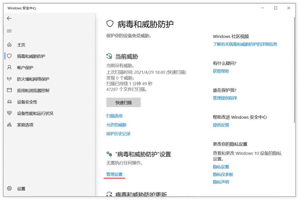
Task: Open 了解有关病毒和威胁防护的详细信息 link
Action: 245,44
